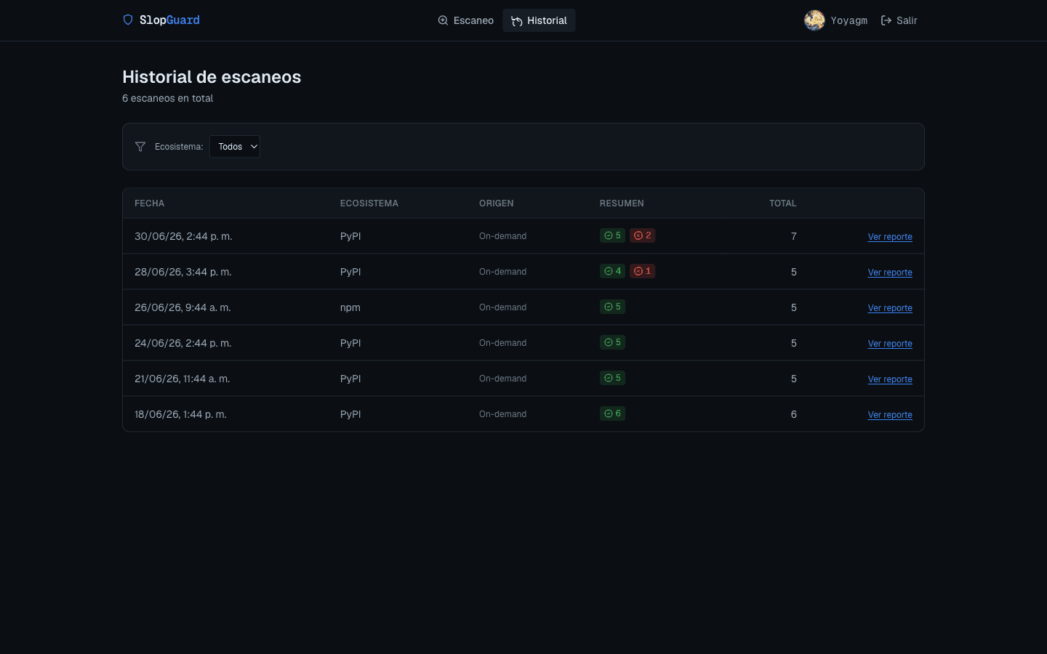Click the green 5 badge on 21/06/26 row
Viewport: 1047px width, 654px height.
[612, 378]
